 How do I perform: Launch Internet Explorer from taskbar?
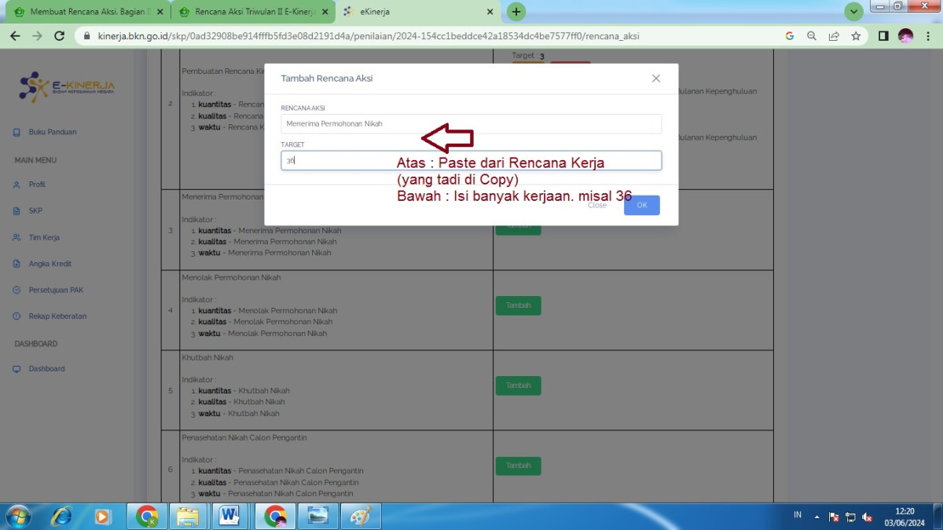61,516
